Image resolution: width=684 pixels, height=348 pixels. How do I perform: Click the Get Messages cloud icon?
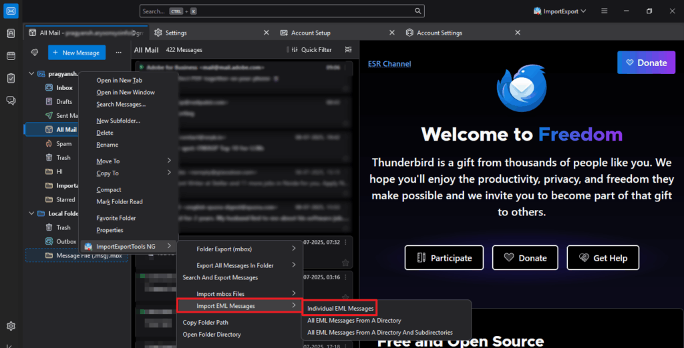tap(35, 52)
